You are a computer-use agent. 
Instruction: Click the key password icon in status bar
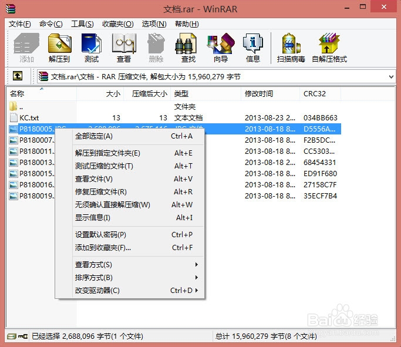coord(23,336)
